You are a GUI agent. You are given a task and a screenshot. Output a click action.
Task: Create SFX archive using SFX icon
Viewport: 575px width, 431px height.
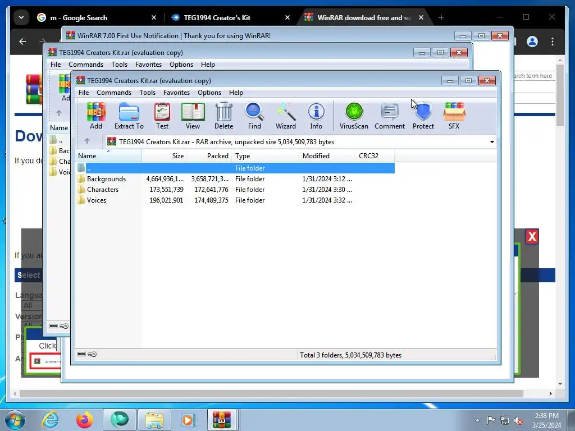(x=454, y=116)
